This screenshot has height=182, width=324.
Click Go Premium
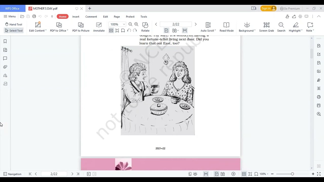(290, 8)
